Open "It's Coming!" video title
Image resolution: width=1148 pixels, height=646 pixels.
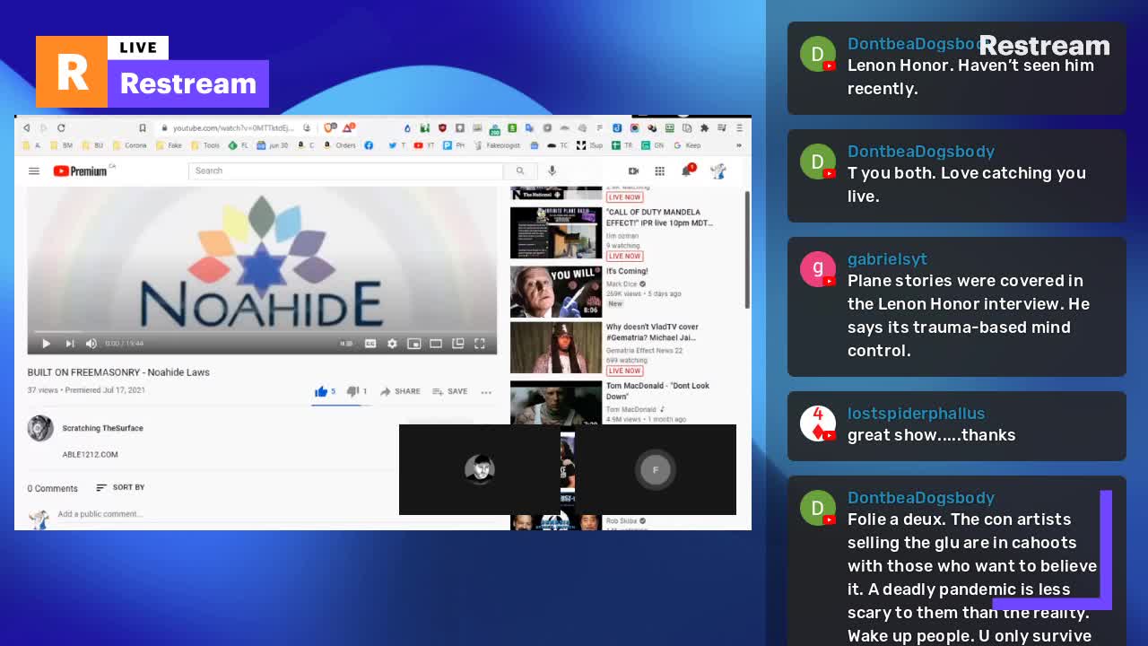point(627,271)
